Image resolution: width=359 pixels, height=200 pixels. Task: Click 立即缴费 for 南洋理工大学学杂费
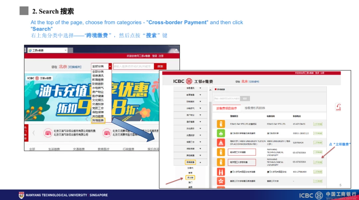coord(318,162)
